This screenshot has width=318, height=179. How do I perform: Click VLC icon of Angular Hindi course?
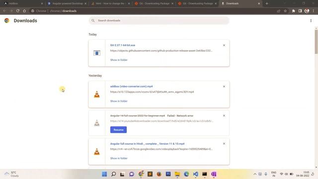[x=97, y=151]
